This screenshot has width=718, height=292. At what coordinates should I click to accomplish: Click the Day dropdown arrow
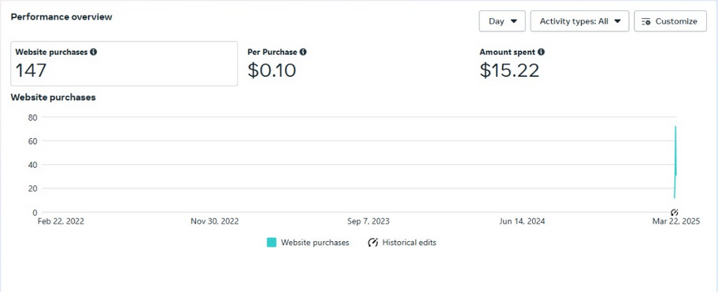click(513, 21)
